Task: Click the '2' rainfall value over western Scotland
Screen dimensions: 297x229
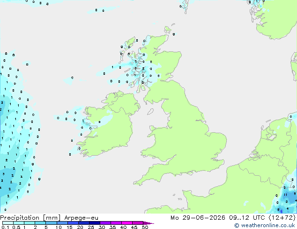Action: coord(143,68)
